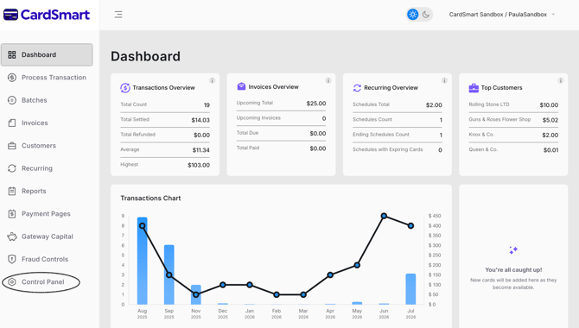Click the Customers briefcase icon in sidebar
This screenshot has width=579, height=328.
pos(12,146)
